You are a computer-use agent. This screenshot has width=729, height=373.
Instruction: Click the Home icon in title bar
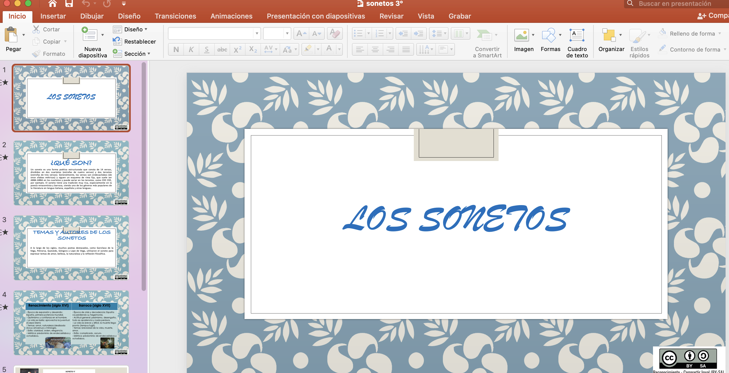point(52,3)
